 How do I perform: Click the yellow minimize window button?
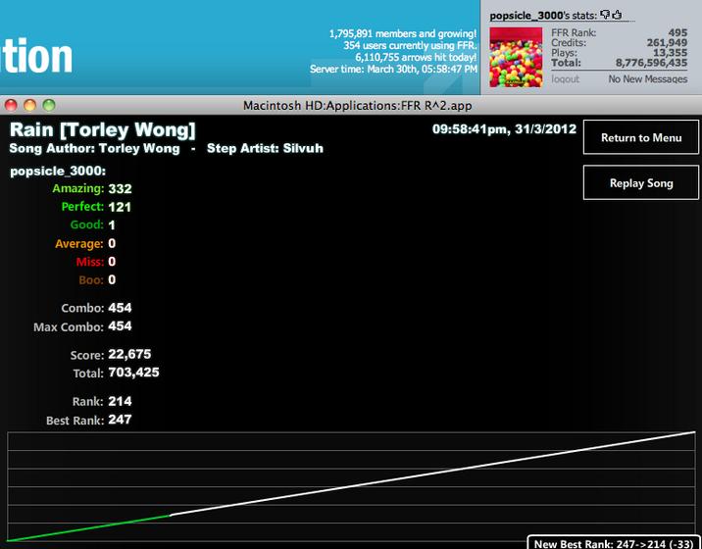point(30,105)
